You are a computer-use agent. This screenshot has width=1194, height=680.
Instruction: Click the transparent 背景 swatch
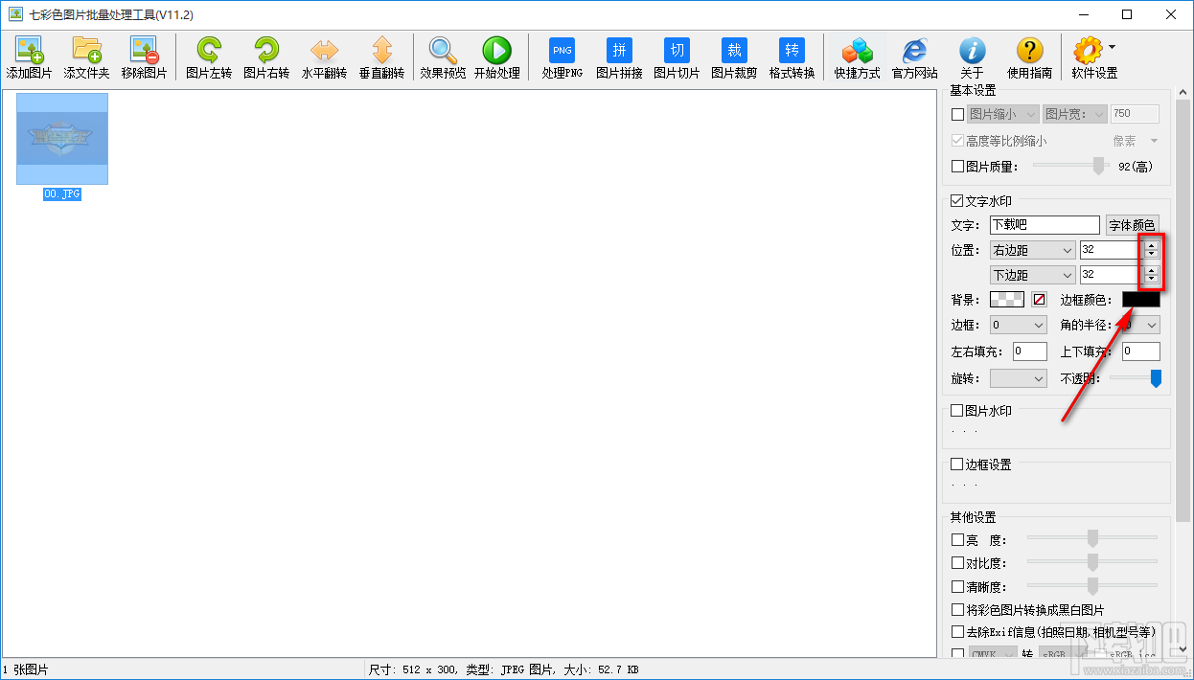[1006, 300]
